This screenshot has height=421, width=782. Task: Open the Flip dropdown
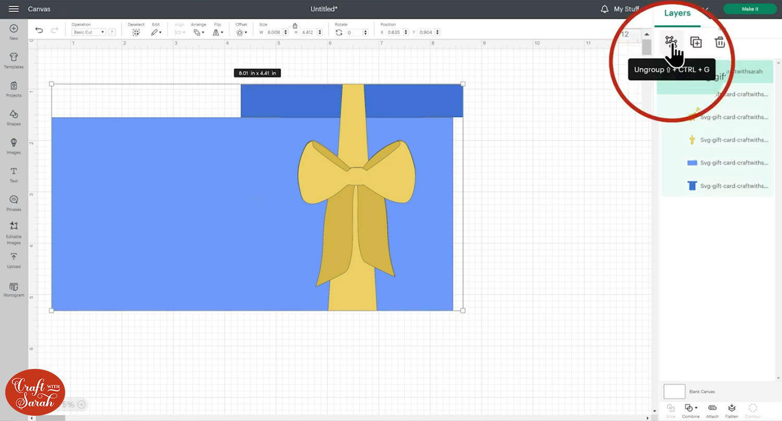point(217,32)
